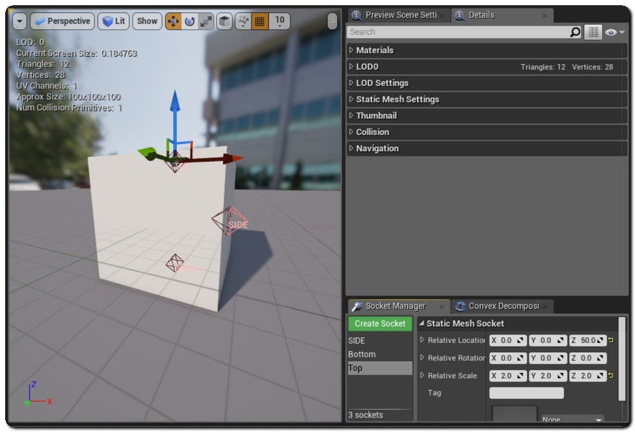Select the rotate mode icon
This screenshot has height=432, width=635.
click(189, 21)
